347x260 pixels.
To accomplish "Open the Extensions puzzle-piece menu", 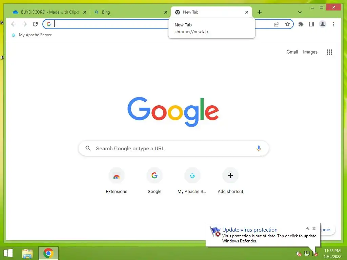I will [x=301, y=24].
